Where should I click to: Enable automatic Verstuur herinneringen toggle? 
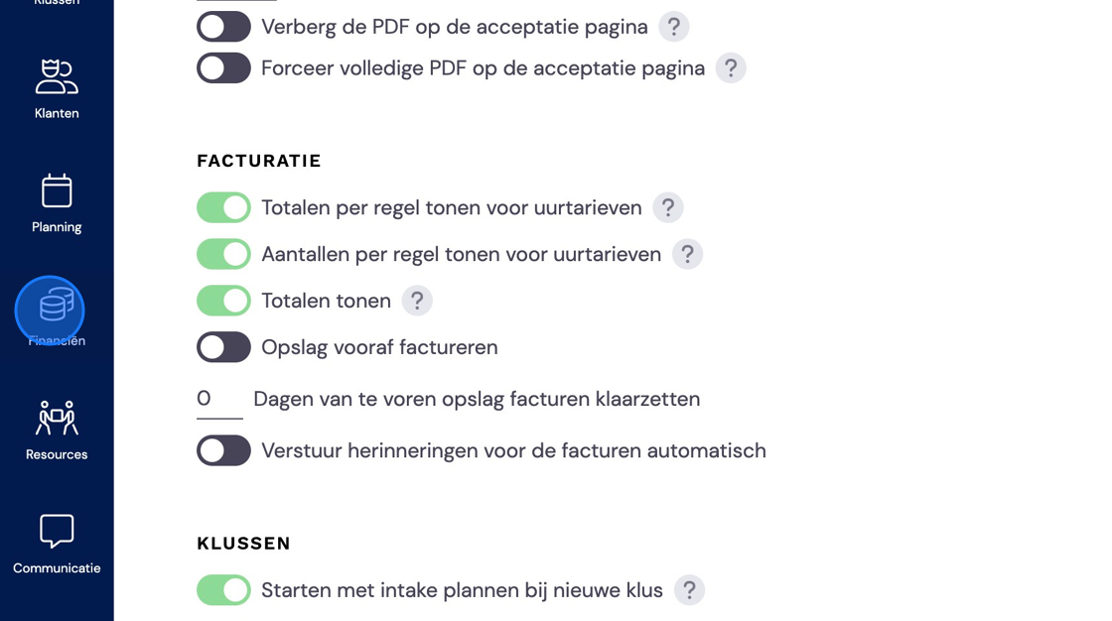coord(223,450)
